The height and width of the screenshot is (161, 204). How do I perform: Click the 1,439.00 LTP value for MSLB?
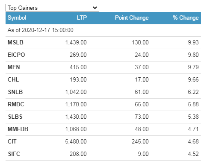76,42
